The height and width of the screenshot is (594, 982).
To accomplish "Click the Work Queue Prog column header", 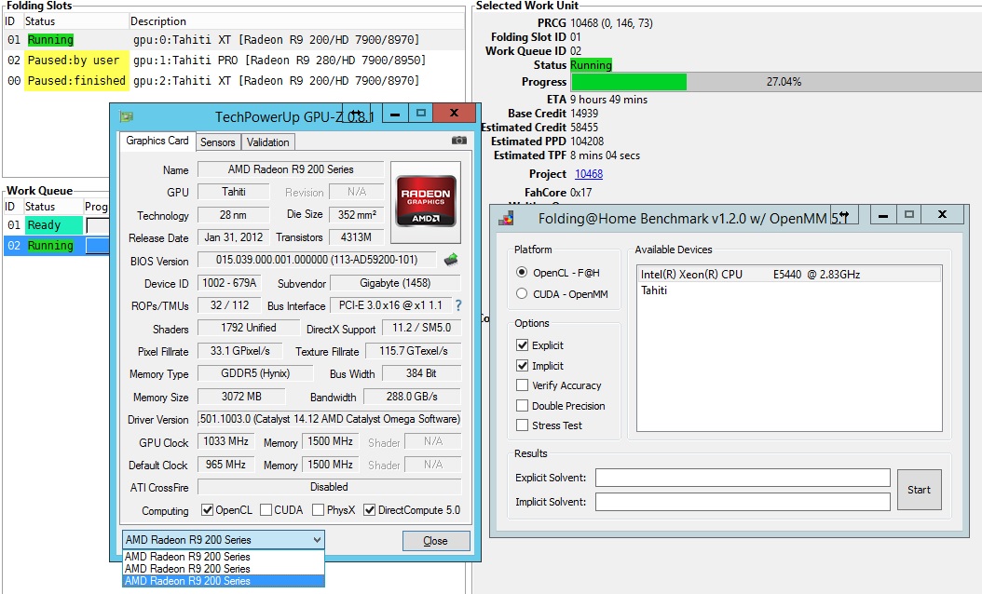I will coord(97,207).
